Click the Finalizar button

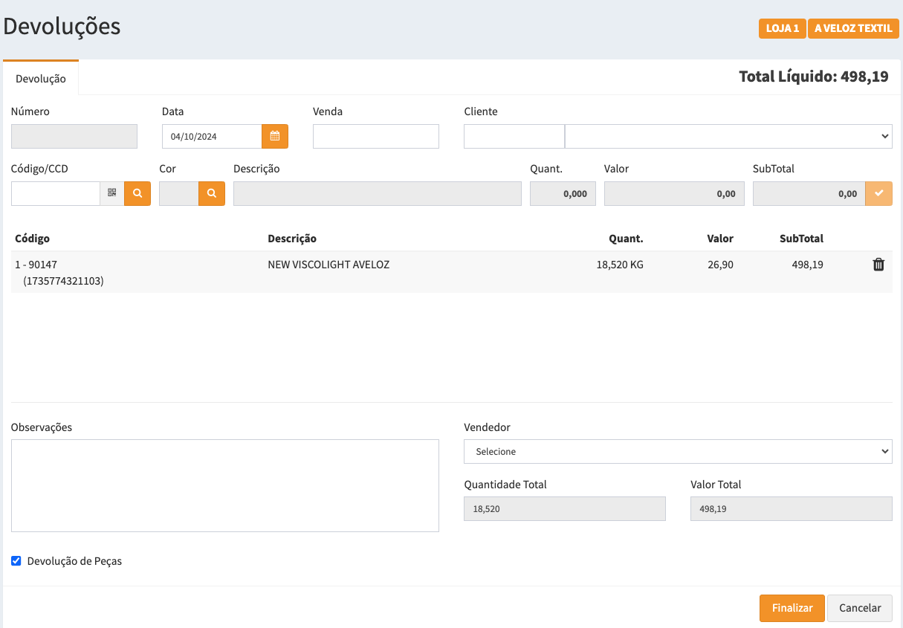792,608
